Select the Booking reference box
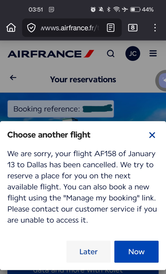166x274 pixels. pos(60,109)
